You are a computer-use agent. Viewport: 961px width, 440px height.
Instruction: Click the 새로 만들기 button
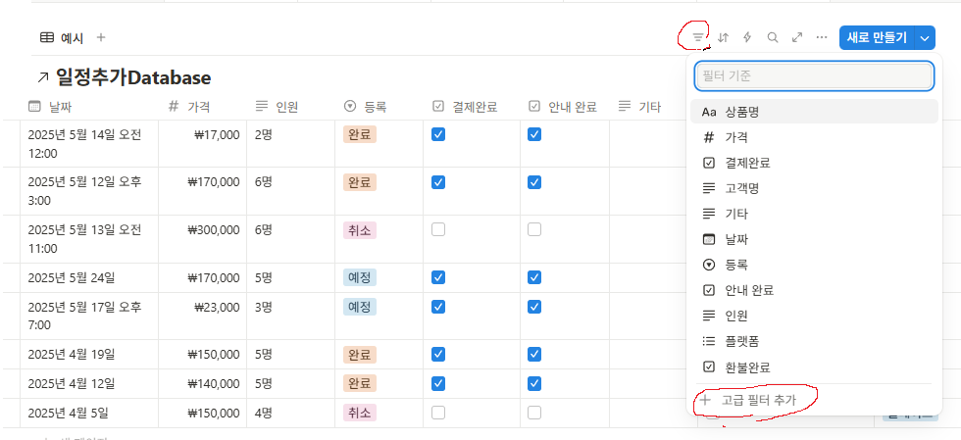(x=877, y=37)
